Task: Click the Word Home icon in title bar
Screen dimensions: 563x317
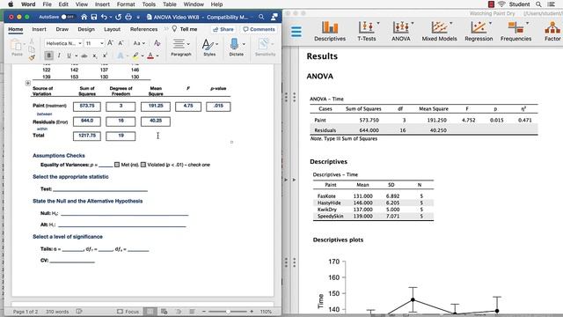Action: coord(84,17)
